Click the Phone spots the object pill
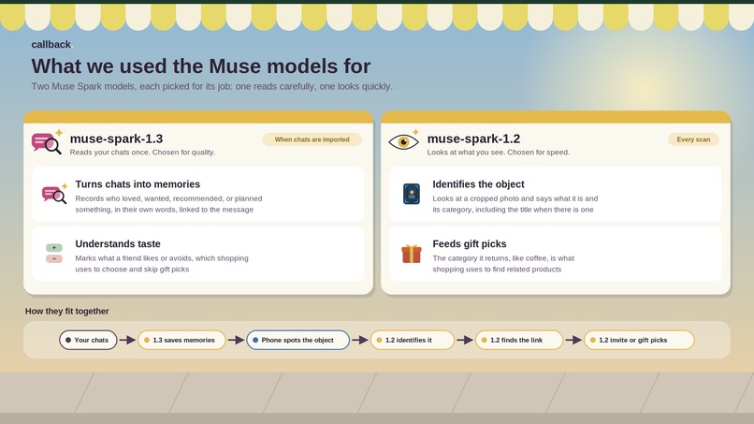The image size is (754, 424). (297, 340)
